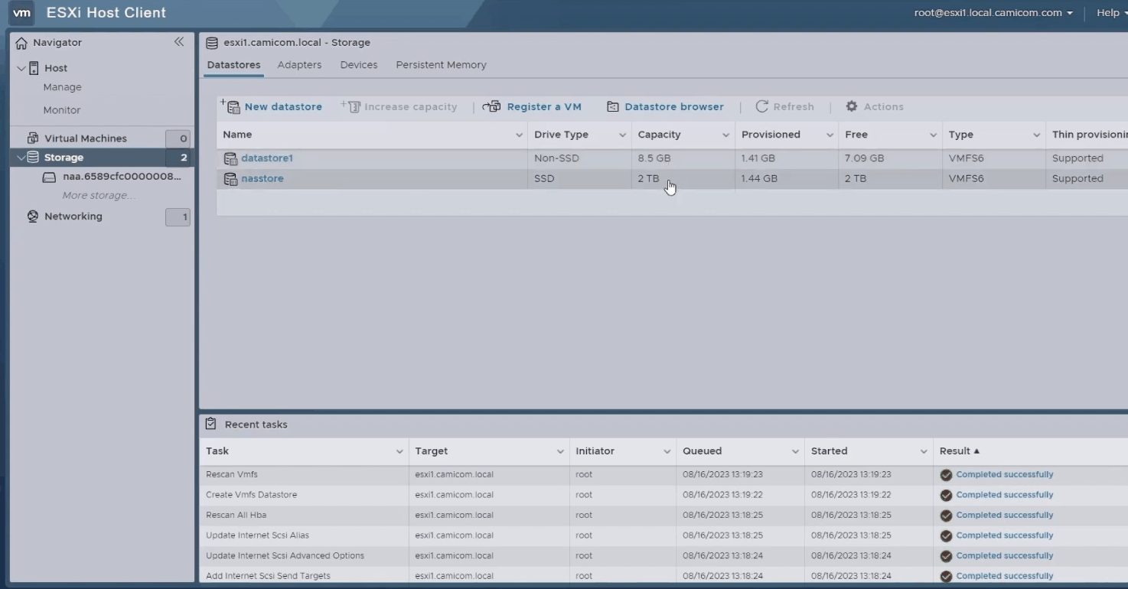
Task: Open the Capacity column filter dropdown
Action: coord(725,135)
